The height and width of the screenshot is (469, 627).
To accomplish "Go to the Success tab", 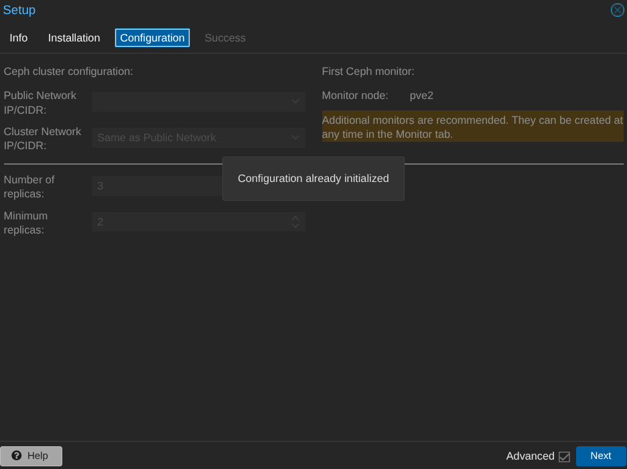I will point(224,38).
